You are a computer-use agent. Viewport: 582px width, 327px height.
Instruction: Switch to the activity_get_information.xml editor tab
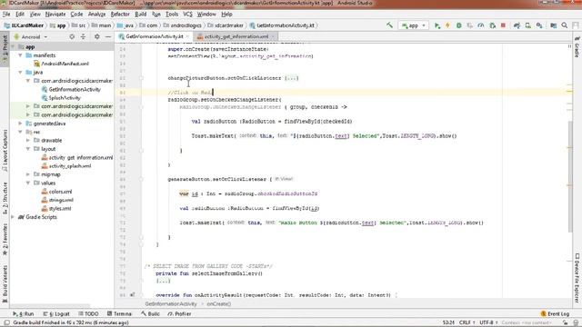[236, 36]
